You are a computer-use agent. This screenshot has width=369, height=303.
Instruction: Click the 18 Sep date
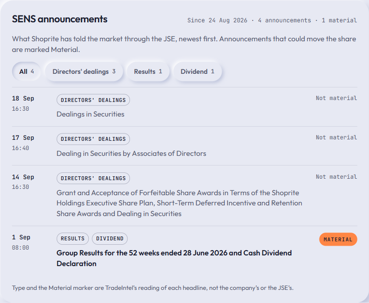coord(23,98)
